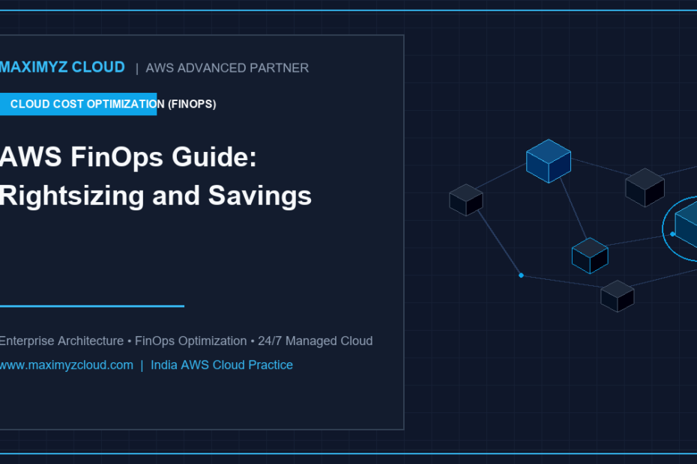This screenshot has height=464, width=697.
Task: Open the www.maximyzcloud.com link
Action: point(66,365)
